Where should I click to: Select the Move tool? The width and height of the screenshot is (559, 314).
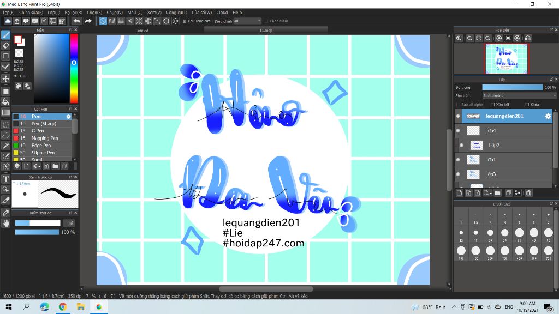(x=5, y=78)
